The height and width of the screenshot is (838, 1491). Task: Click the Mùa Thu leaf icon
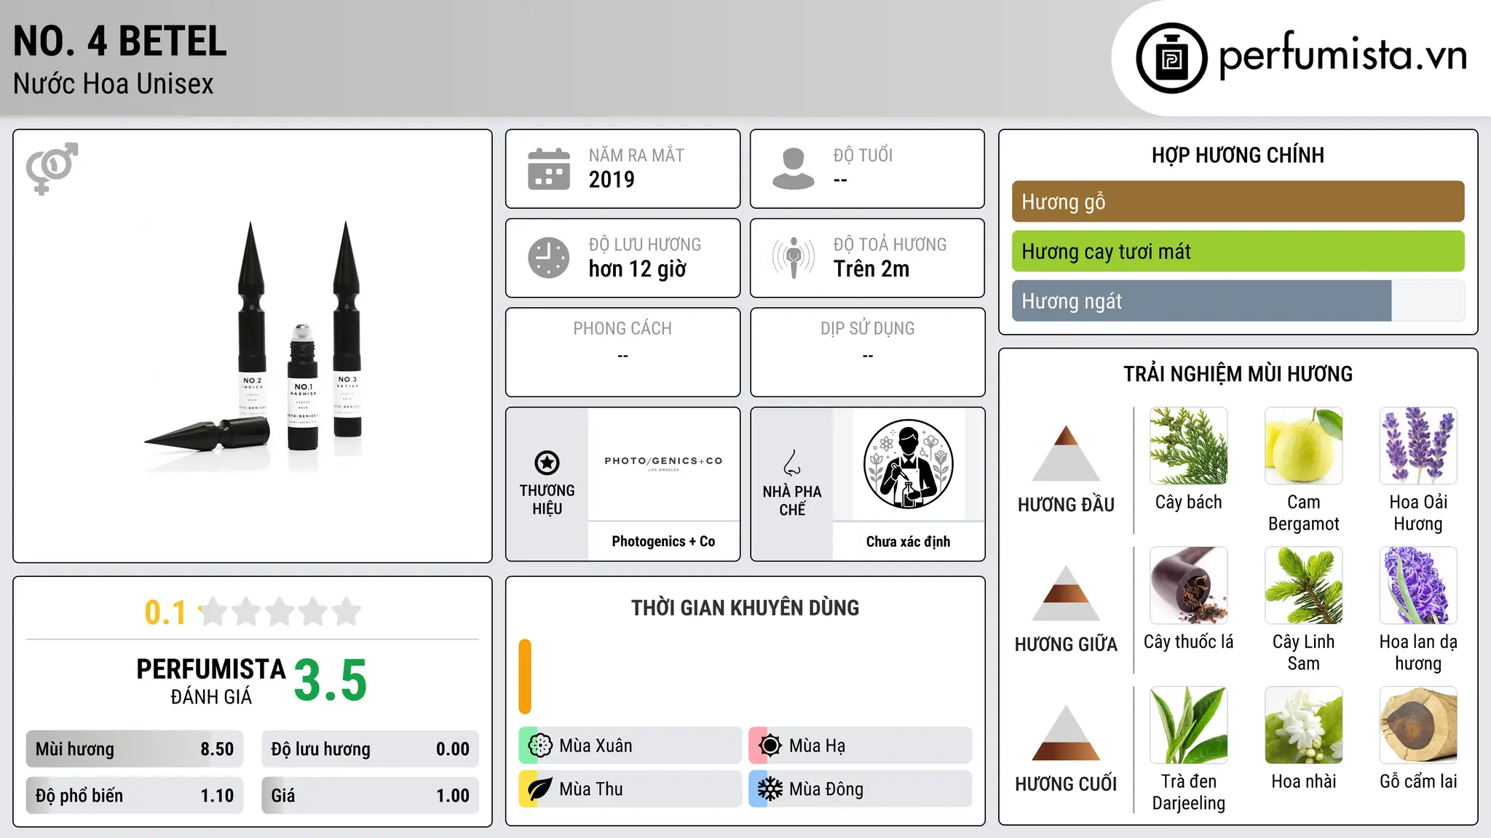[x=540, y=789]
